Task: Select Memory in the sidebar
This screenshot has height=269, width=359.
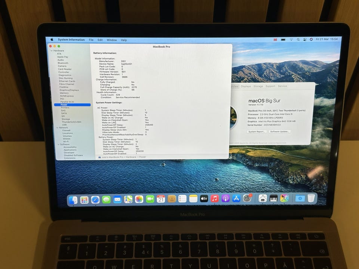Action: tap(64, 93)
